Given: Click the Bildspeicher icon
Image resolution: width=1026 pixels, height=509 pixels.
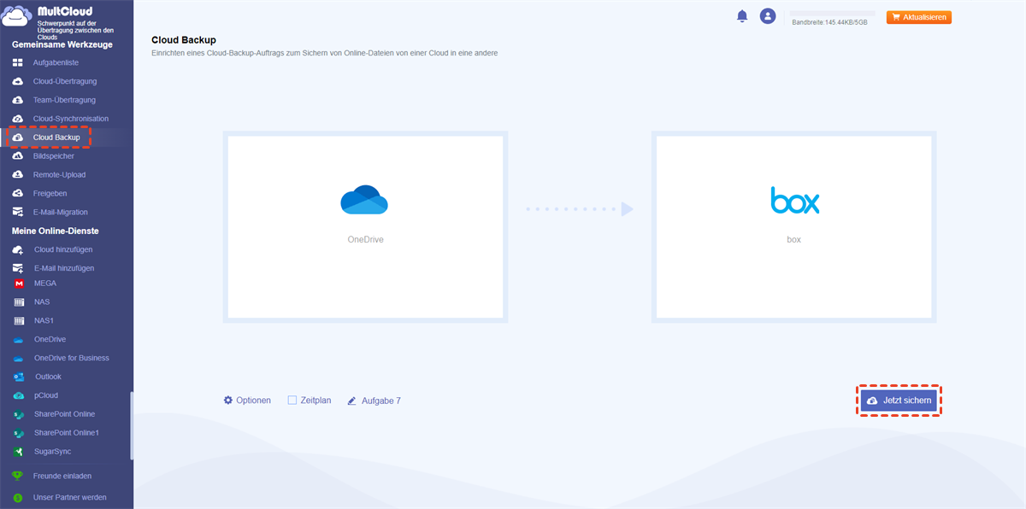Looking at the screenshot, I should [17, 156].
